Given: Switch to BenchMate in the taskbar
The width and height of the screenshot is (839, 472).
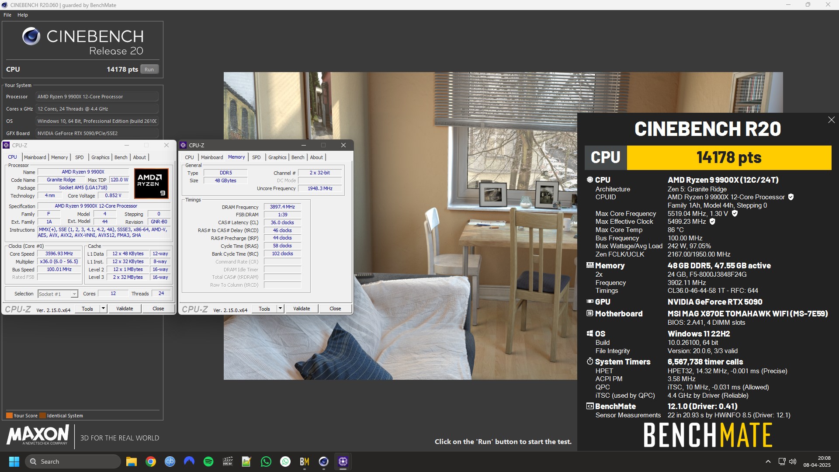Looking at the screenshot, I should click(305, 462).
